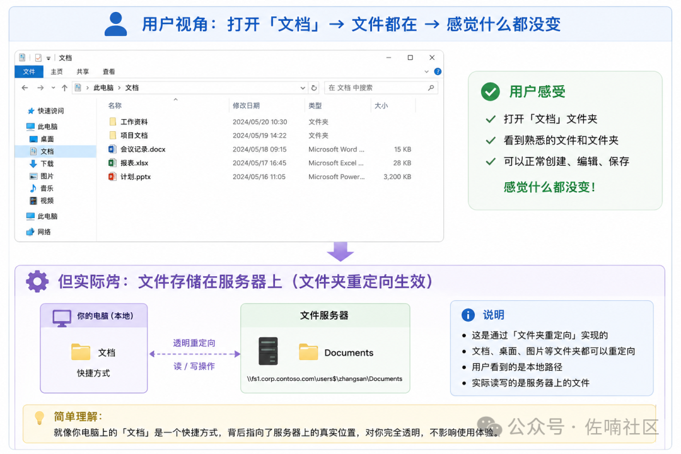
Task: Switch to the 共享 ribbon tab
Action: pos(83,72)
